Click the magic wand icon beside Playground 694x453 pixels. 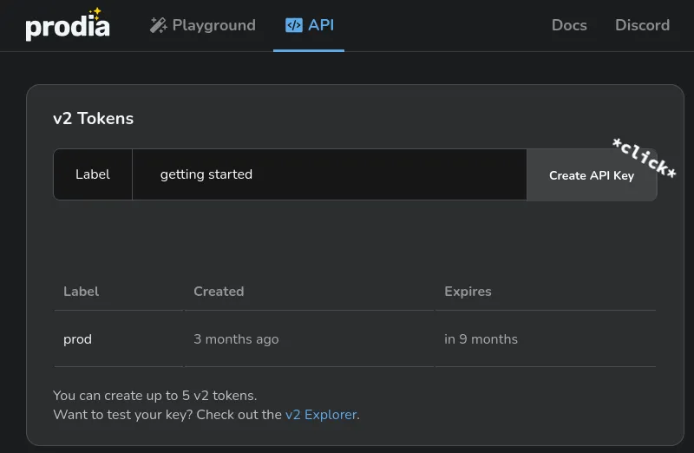point(158,25)
